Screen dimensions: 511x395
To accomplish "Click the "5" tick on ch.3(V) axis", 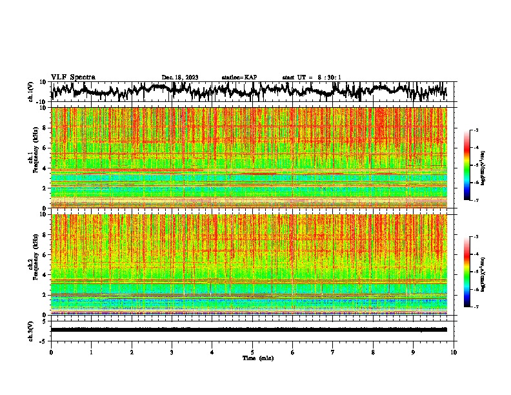I will tap(45, 321).
